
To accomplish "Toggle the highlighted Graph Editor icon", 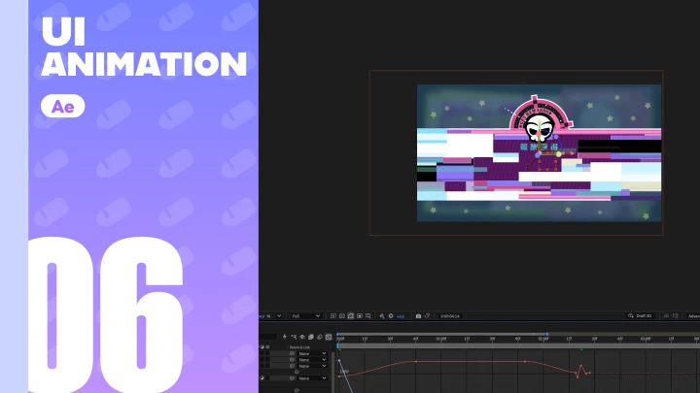I will point(329,337).
